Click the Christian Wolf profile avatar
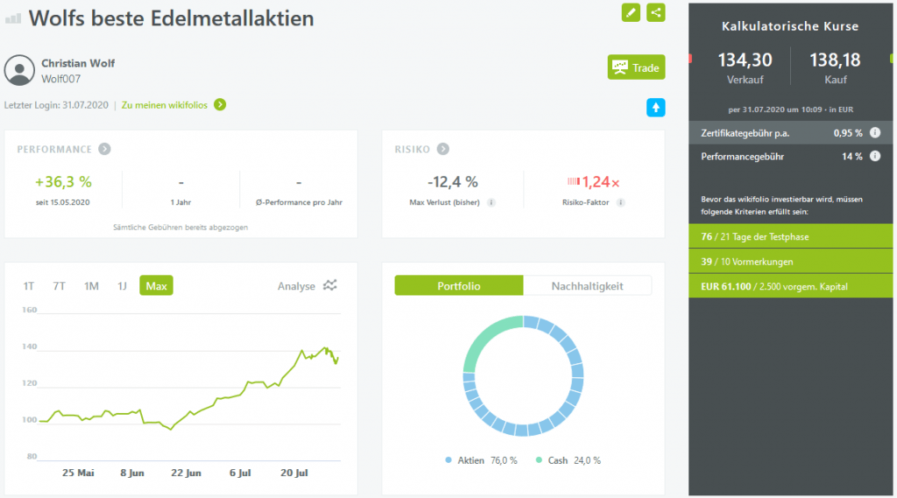Viewport: 897px width, 498px height. (x=19, y=70)
